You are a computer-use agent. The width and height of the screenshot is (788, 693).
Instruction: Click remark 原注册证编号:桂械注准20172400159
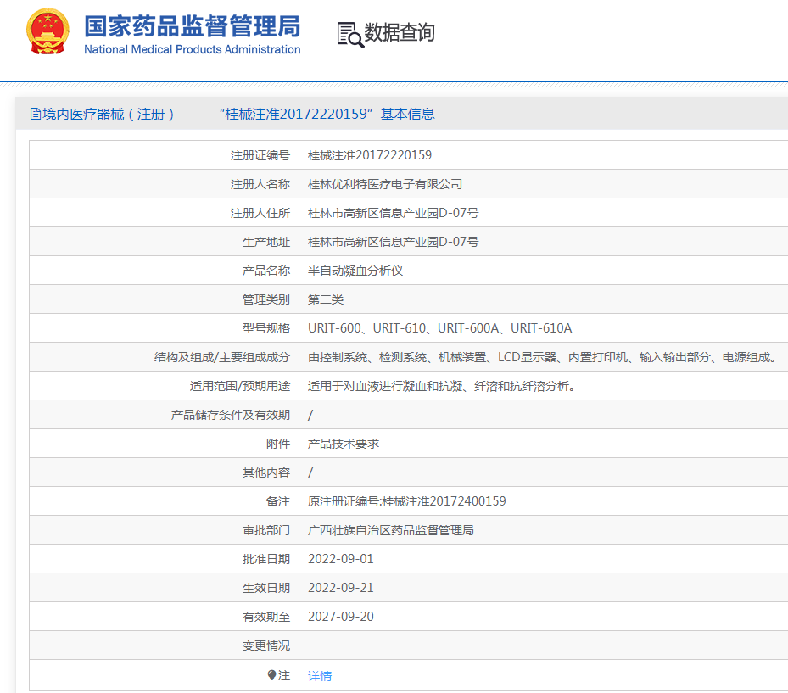(x=406, y=501)
